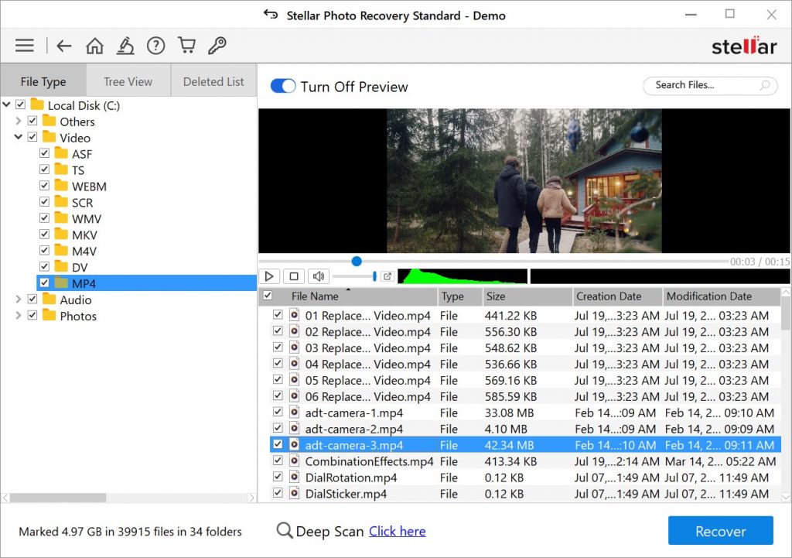Click the video seek bar handle
This screenshot has width=792, height=558.
[x=357, y=261]
